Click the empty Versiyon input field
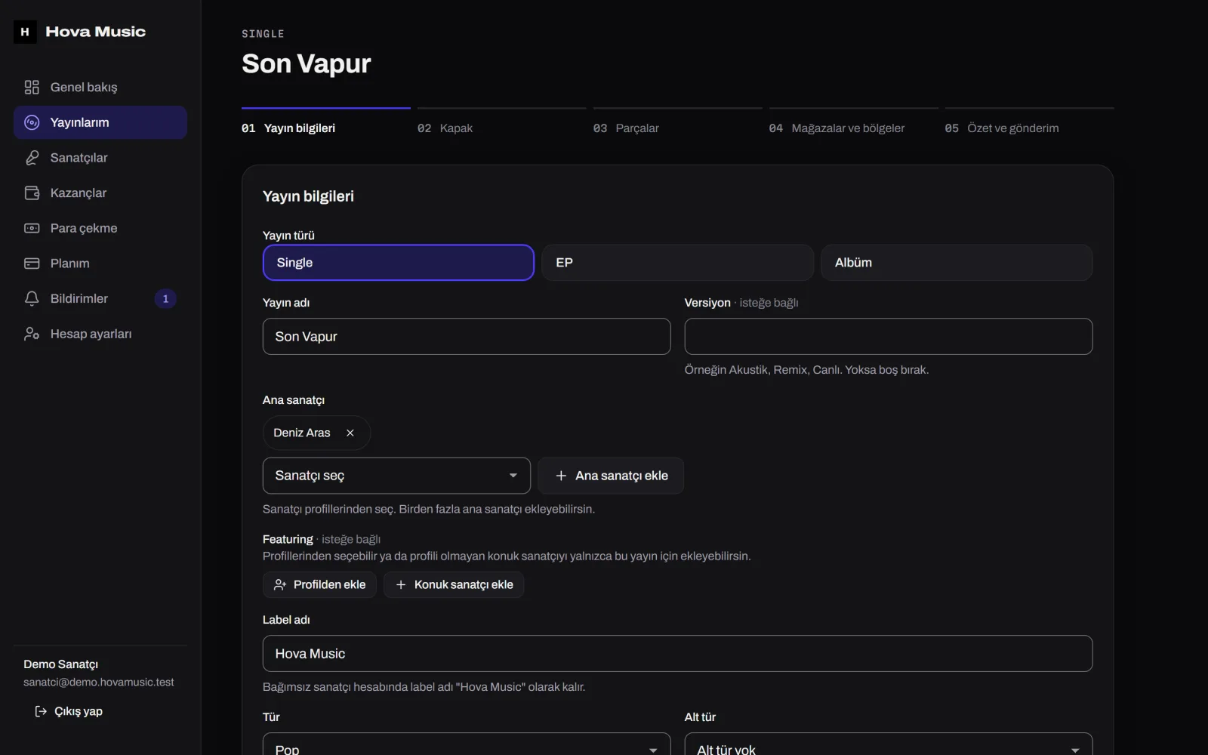This screenshot has width=1208, height=755. [889, 337]
